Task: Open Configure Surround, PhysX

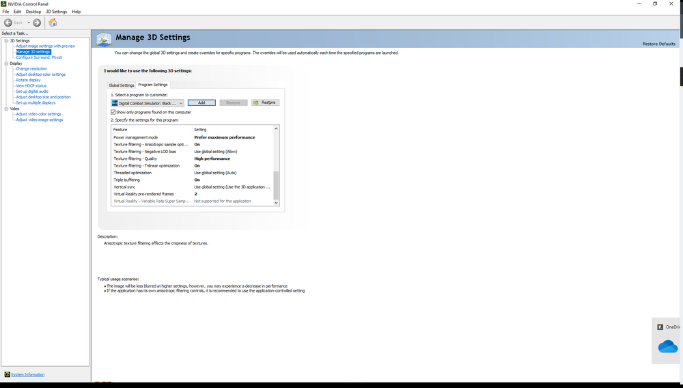Action: [39, 57]
